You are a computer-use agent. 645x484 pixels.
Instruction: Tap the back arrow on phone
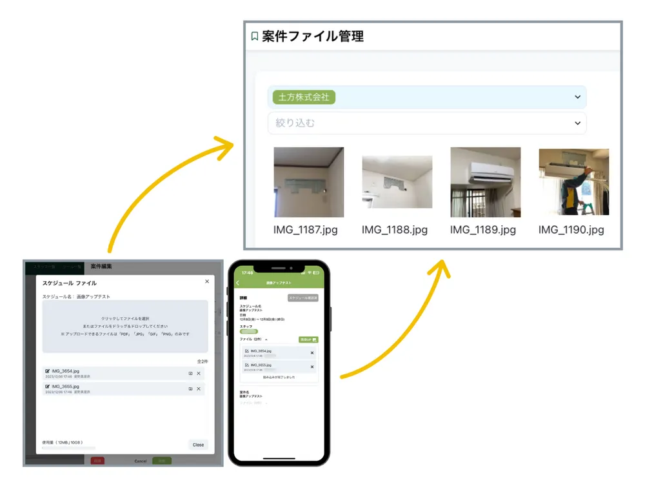pos(238,283)
